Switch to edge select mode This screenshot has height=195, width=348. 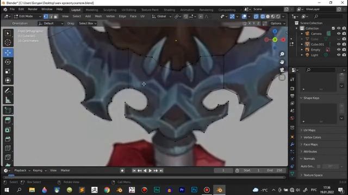pyautogui.click(x=51, y=16)
